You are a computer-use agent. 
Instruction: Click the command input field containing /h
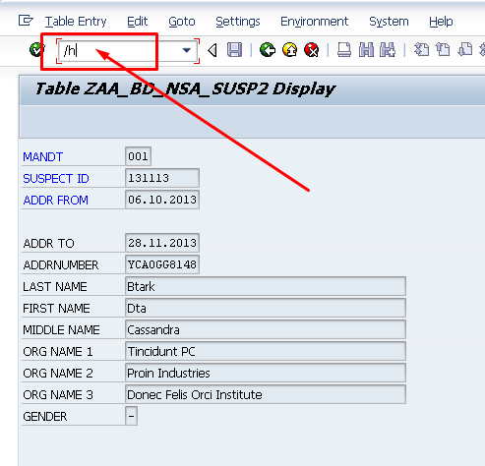[120, 51]
